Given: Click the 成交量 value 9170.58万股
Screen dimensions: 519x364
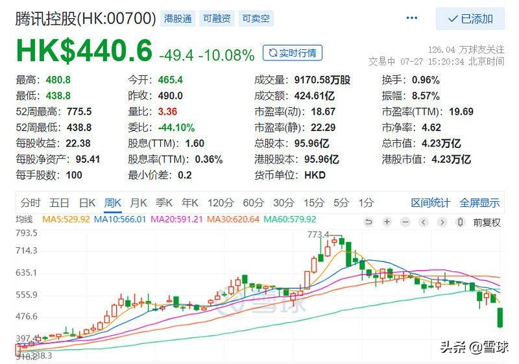Looking at the screenshot, I should (322, 80).
